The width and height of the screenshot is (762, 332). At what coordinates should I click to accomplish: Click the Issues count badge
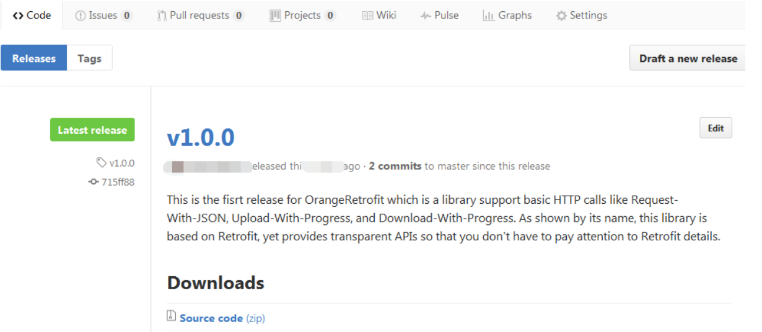pos(126,16)
